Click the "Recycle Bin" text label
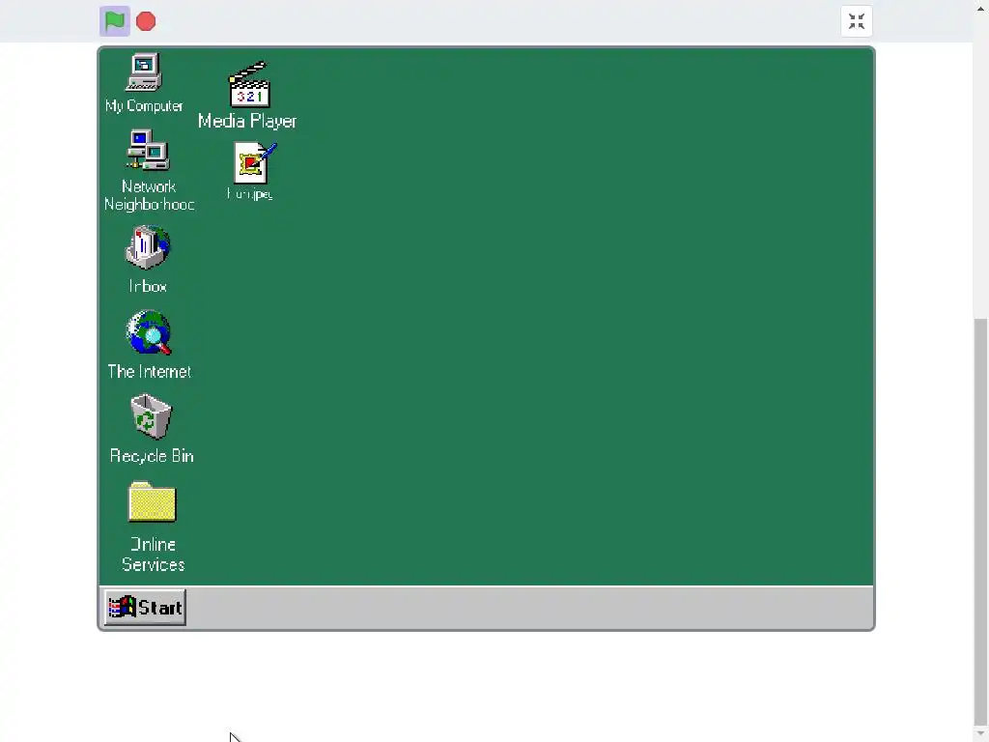 [x=152, y=456]
